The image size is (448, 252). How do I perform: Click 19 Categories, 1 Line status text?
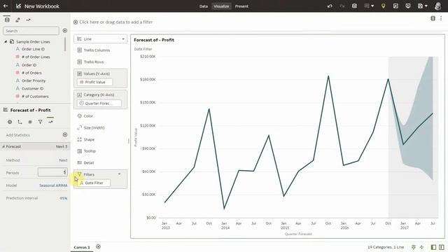(386, 247)
